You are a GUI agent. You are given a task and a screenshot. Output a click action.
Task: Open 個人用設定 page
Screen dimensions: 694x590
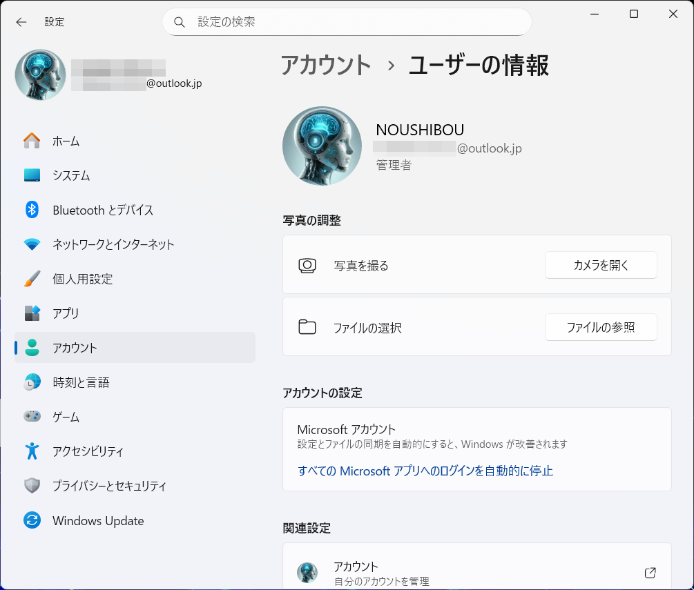tap(135, 279)
